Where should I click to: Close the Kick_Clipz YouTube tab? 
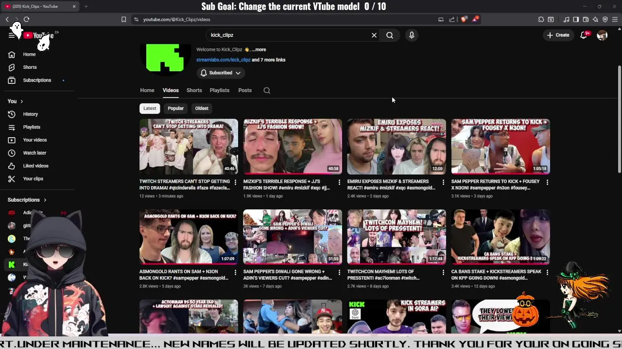(74, 6)
